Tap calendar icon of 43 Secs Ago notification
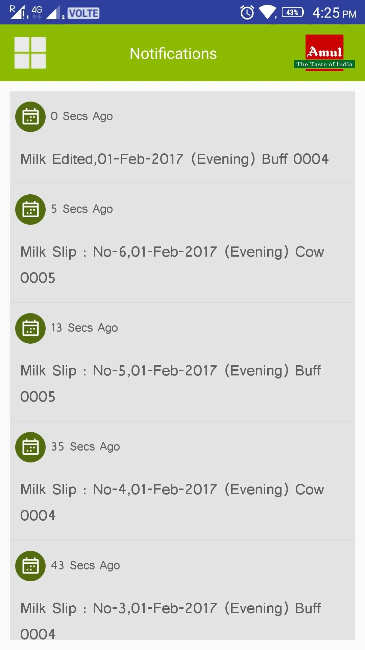This screenshot has height=650, width=365. [30, 566]
